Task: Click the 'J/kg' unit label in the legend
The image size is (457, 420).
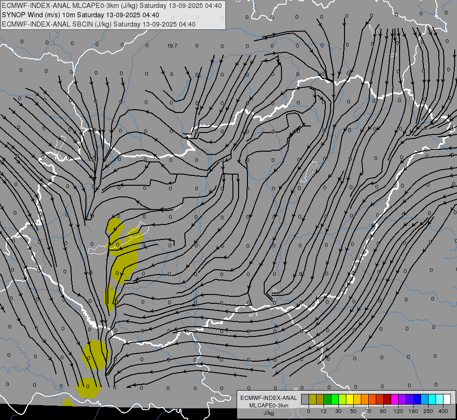Action: (269, 413)
